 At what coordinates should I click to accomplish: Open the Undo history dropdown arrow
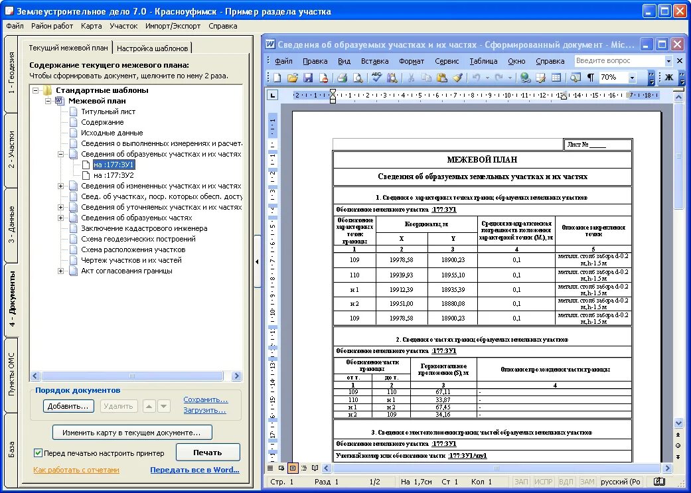click(487, 78)
